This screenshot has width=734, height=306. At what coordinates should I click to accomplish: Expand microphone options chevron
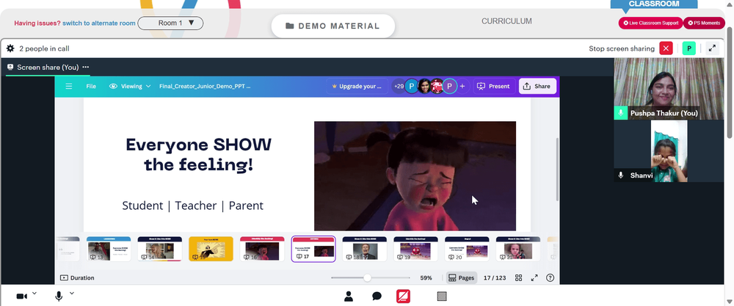click(x=72, y=294)
